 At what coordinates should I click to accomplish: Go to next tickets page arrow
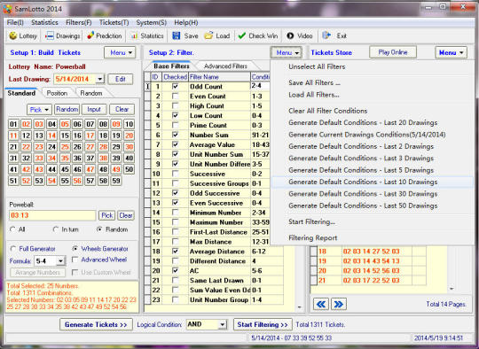pyautogui.click(x=339, y=304)
